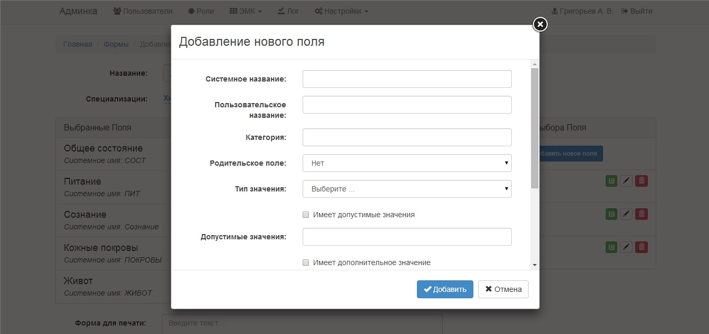Select the Общее состояние field row
This screenshot has height=334, width=709.
point(113,154)
